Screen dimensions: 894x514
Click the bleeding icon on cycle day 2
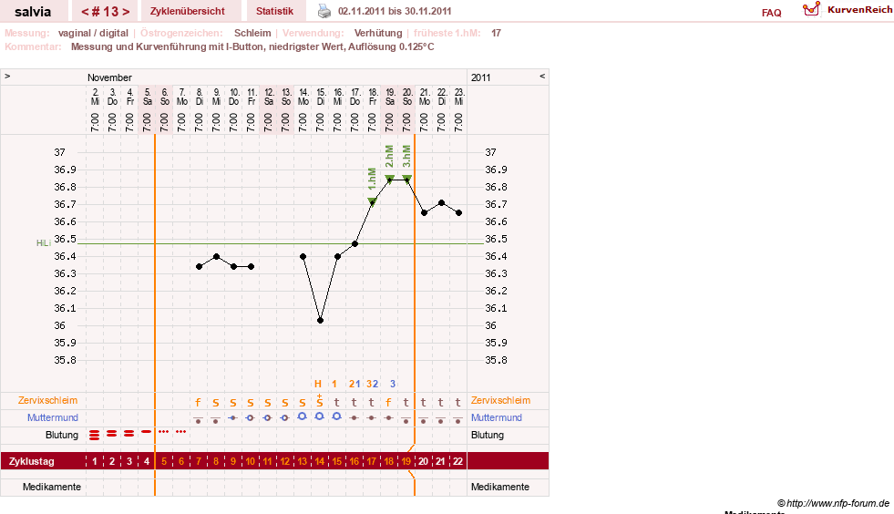[x=112, y=434]
